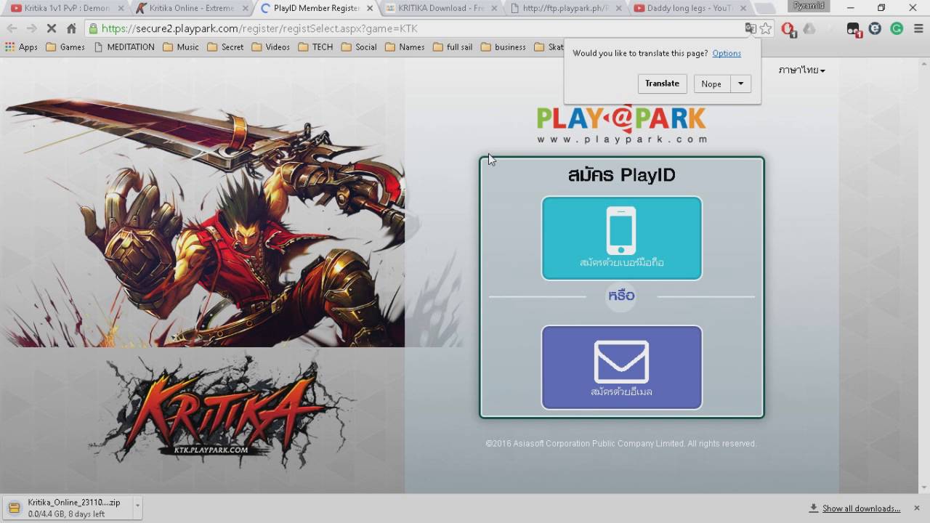The image size is (930, 523).
Task: Open the black extension icon with red badge
Action: 854,29
